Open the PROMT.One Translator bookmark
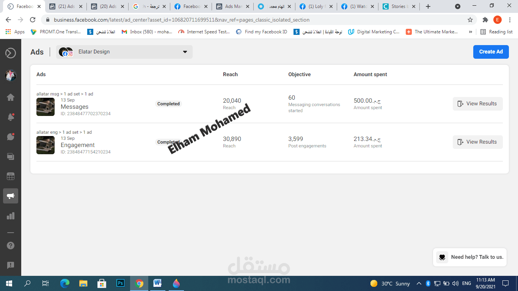 point(56,32)
